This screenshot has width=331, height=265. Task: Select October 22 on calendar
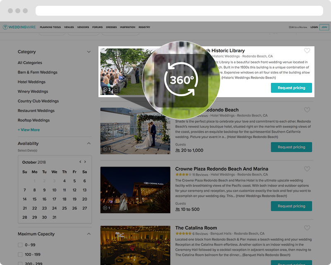34,208
